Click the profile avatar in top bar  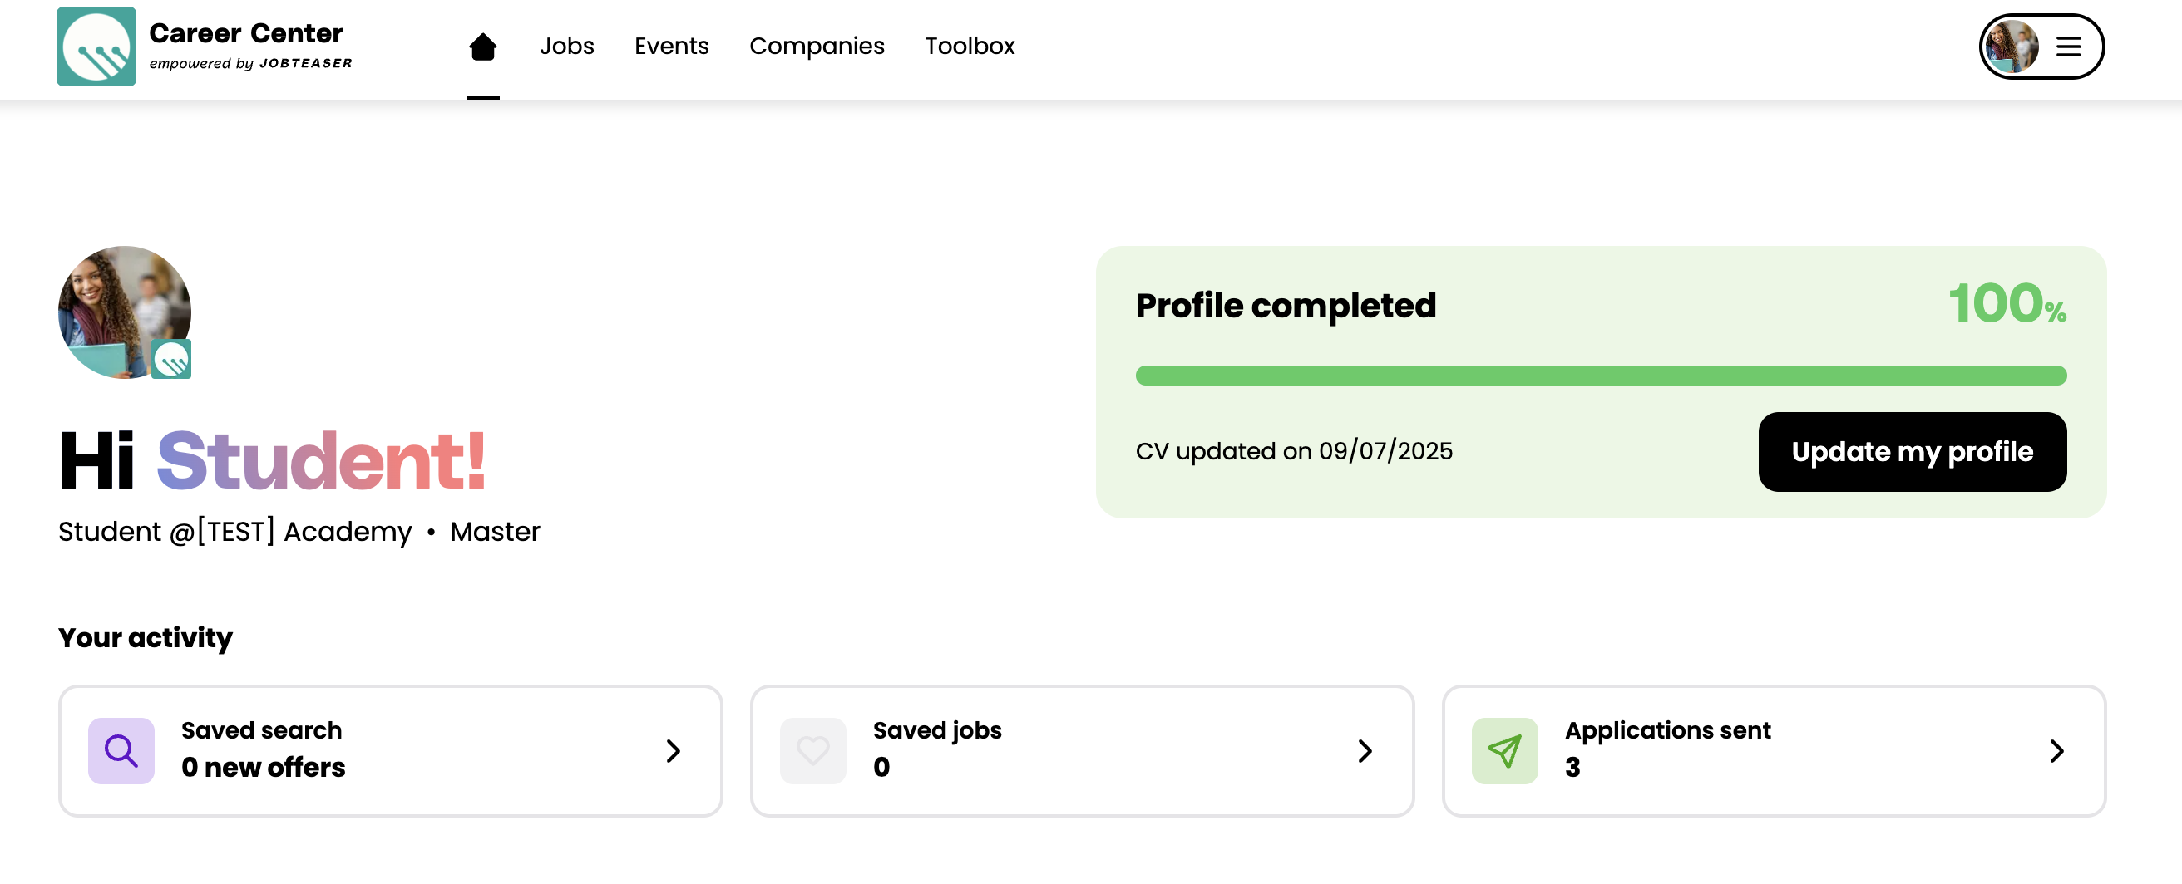coord(2012,47)
